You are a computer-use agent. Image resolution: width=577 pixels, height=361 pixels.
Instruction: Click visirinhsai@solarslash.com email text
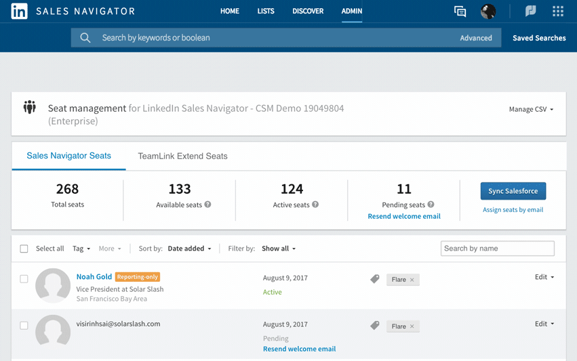(x=118, y=324)
